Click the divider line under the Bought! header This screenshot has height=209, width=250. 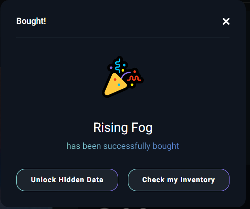pyautogui.click(x=123, y=38)
